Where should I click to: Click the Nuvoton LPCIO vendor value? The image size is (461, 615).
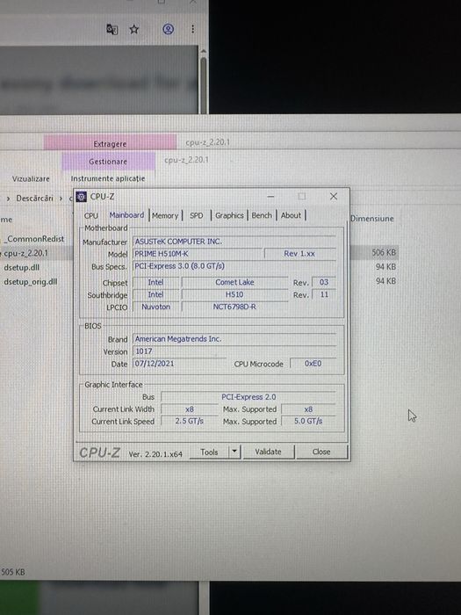coord(155,307)
